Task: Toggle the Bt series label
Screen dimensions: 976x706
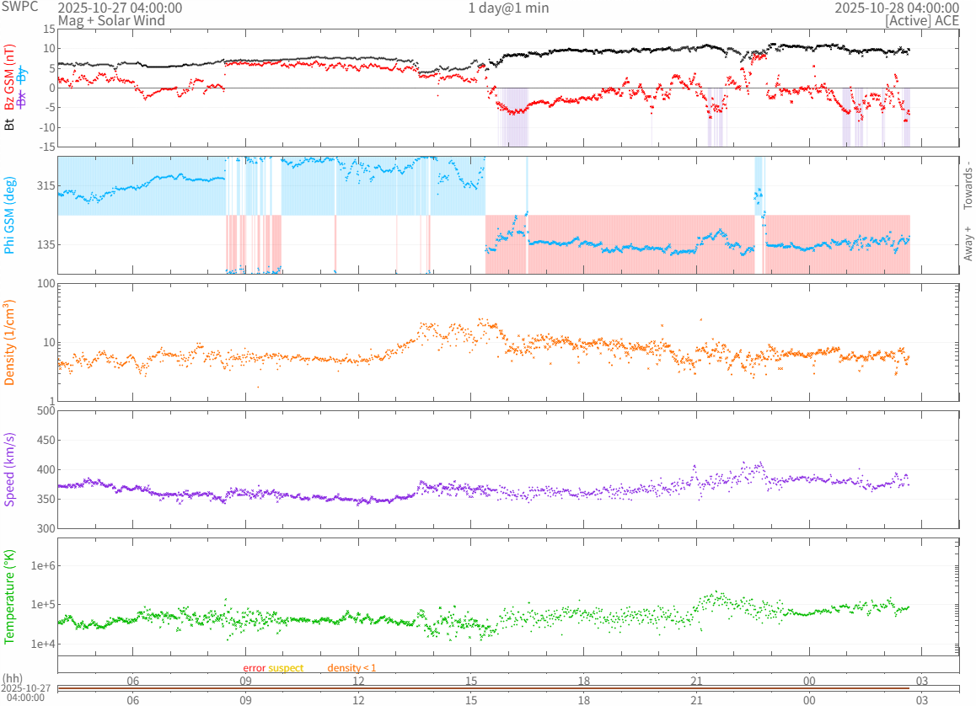Action: [x=10, y=124]
